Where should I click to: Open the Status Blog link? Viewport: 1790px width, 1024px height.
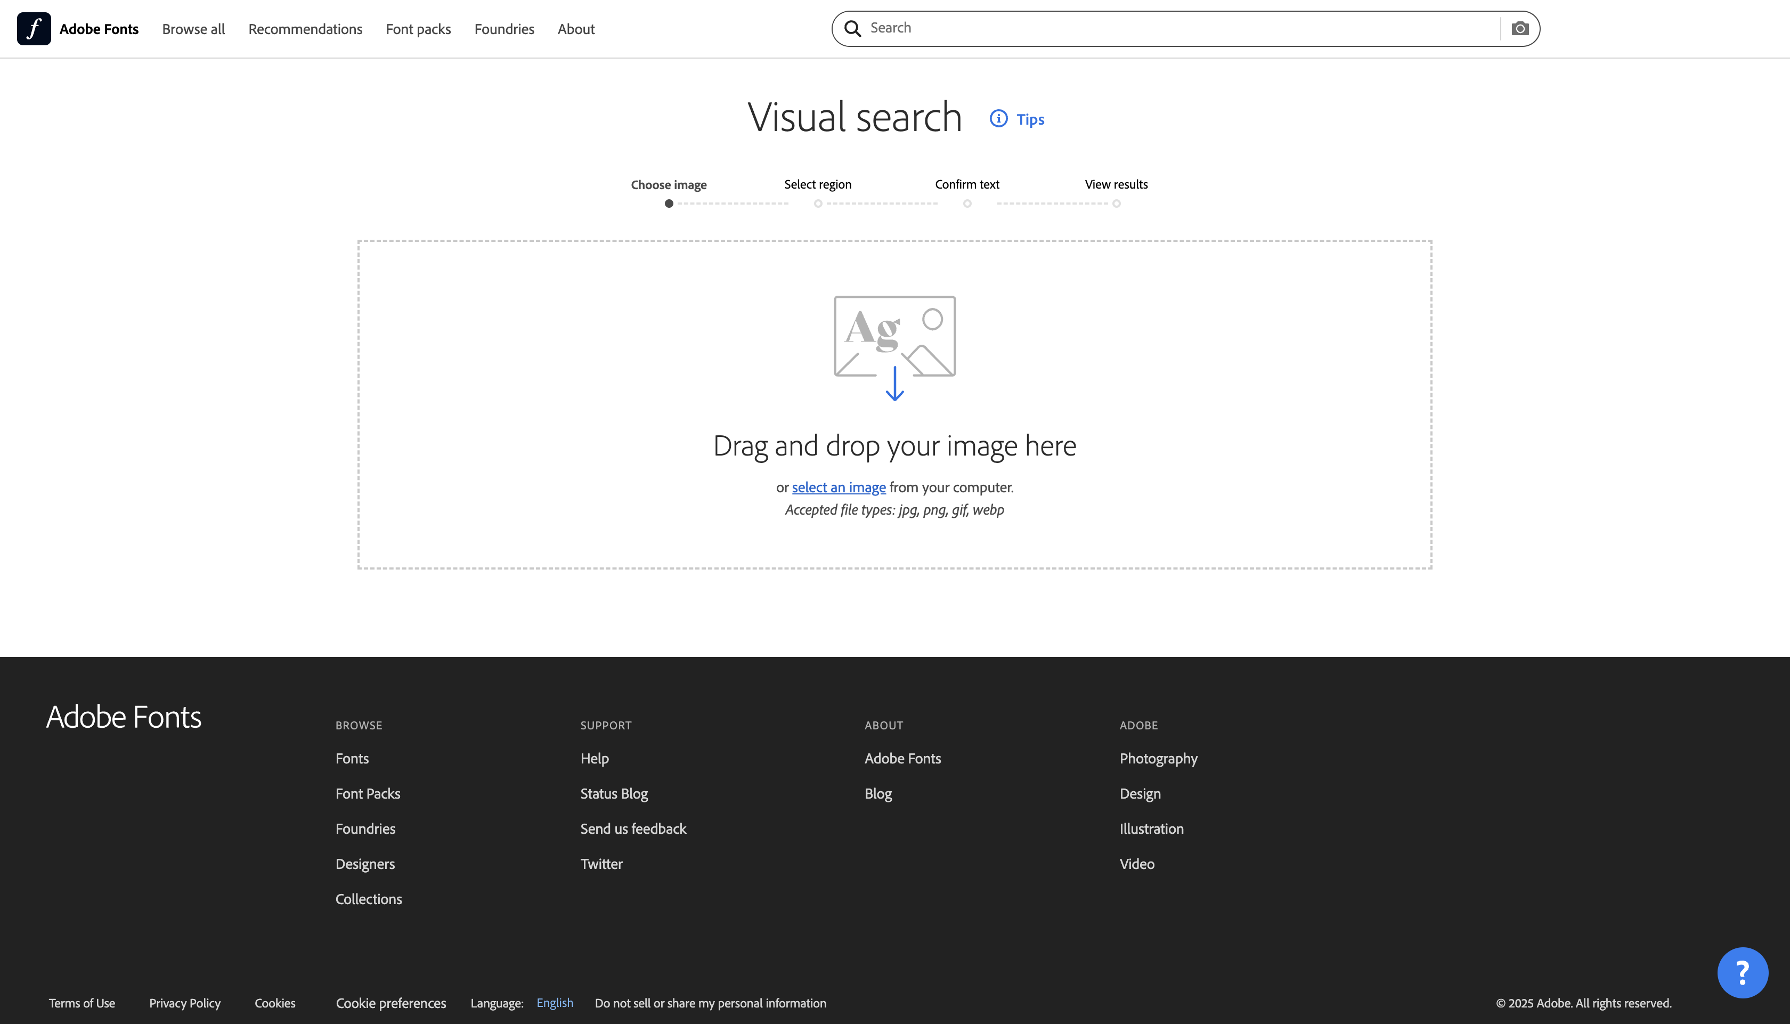click(613, 793)
